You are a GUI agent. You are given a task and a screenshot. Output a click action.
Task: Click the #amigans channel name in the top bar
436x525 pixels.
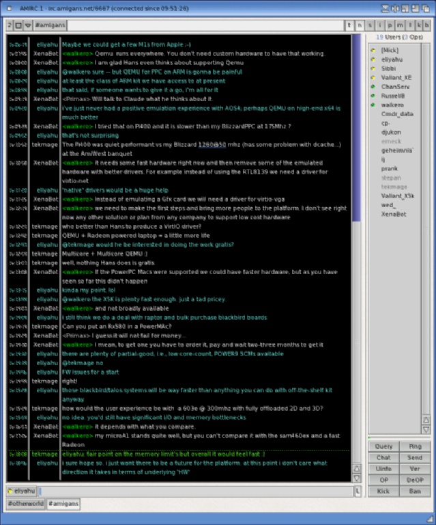pyautogui.click(x=50, y=25)
